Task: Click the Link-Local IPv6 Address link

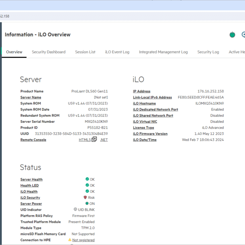Action: pos(152,97)
